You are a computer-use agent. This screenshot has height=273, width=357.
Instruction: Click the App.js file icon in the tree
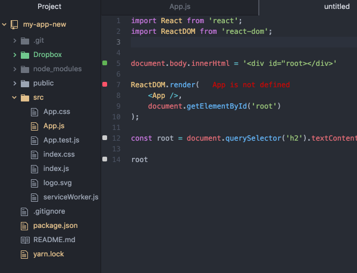point(35,126)
